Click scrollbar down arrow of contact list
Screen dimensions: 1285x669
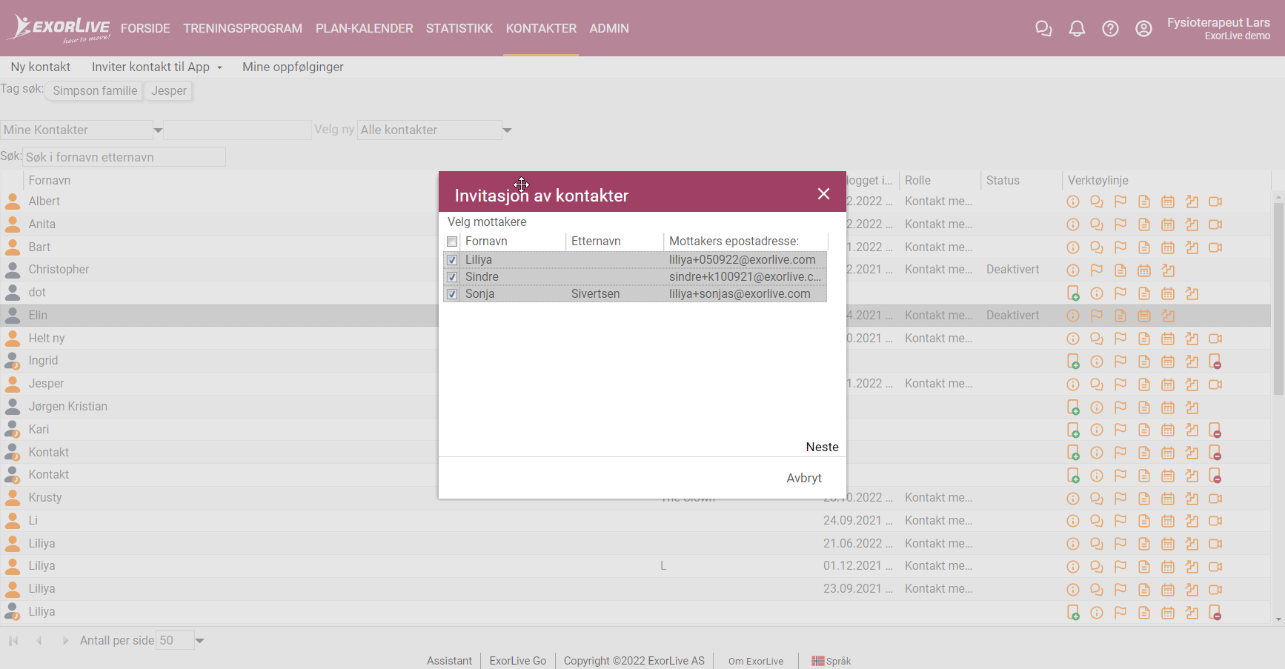click(1278, 619)
